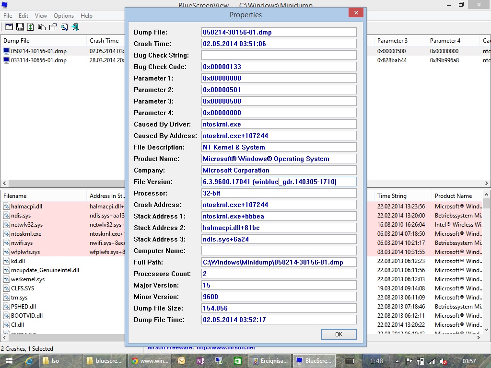Viewport: 491px width, 368px height.
Task: Click the 0x828bab44 Parameter 3 cell
Action: [x=392, y=60]
